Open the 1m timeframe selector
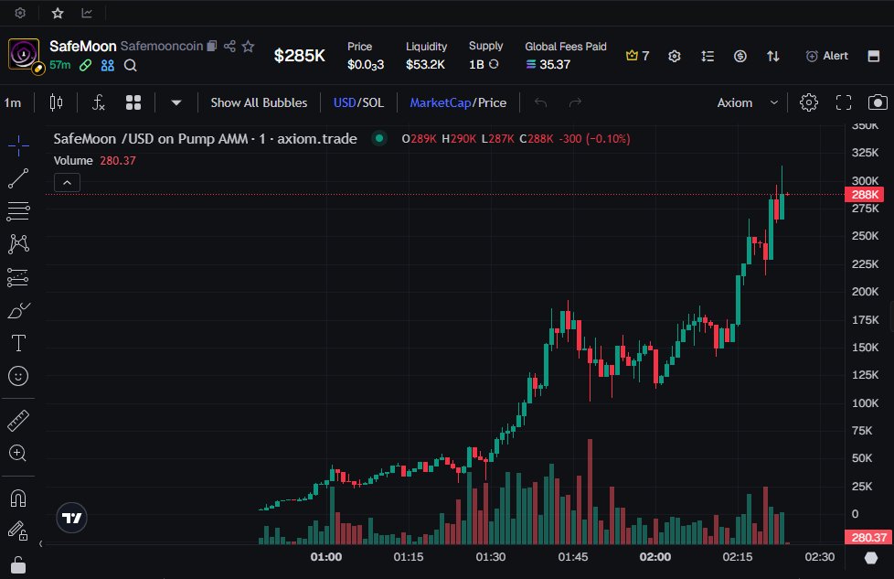 pos(13,102)
